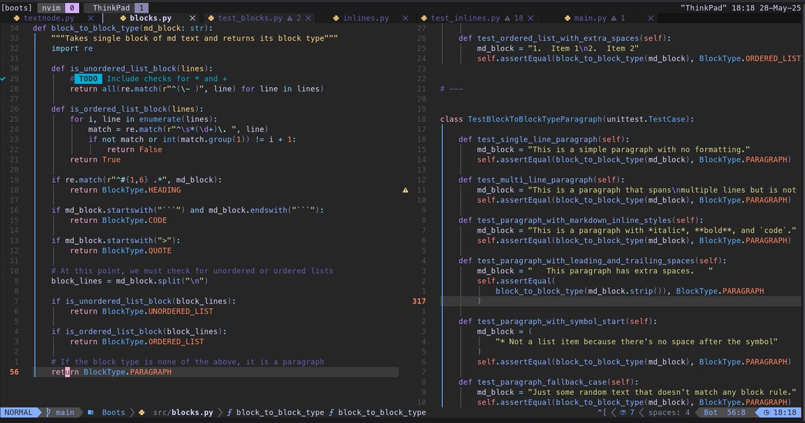The image size is (805, 423).
Task: Click the Python icon on test_blocks.py tab
Action: click(212, 18)
